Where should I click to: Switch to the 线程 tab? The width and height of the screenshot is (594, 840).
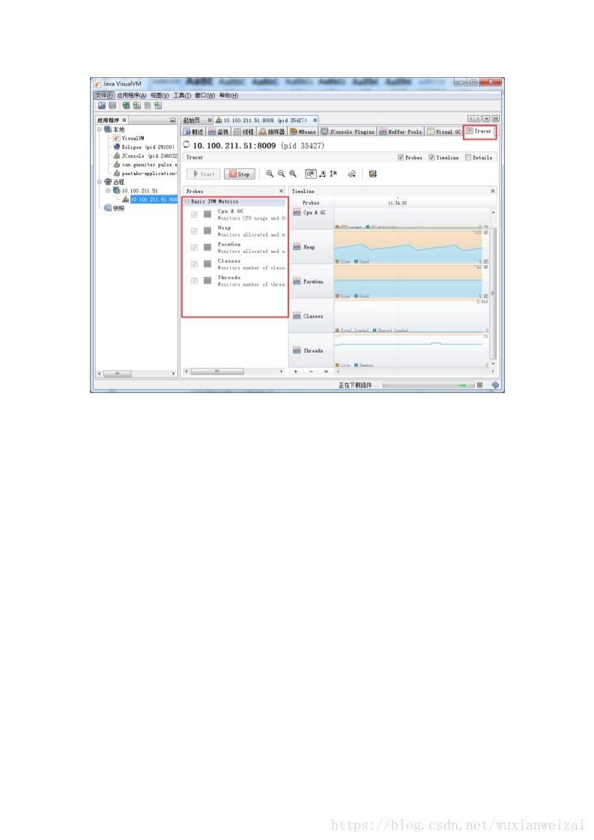click(244, 131)
